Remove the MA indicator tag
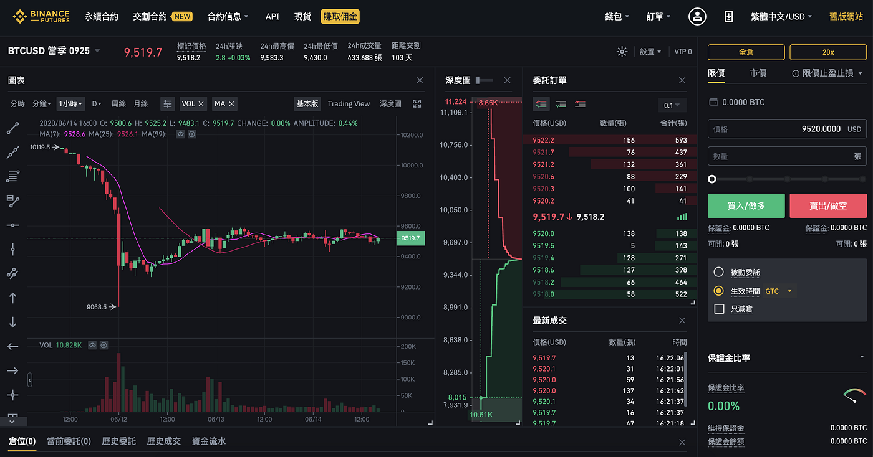 click(x=231, y=104)
